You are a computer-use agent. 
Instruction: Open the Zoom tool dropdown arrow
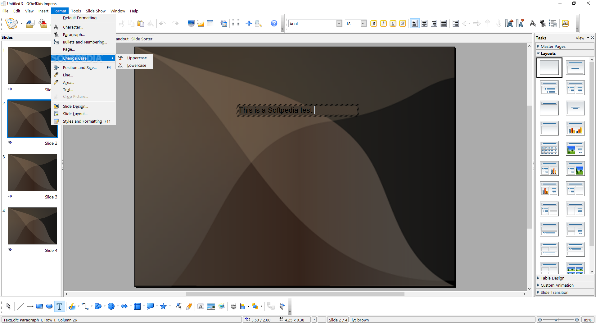coord(265,23)
